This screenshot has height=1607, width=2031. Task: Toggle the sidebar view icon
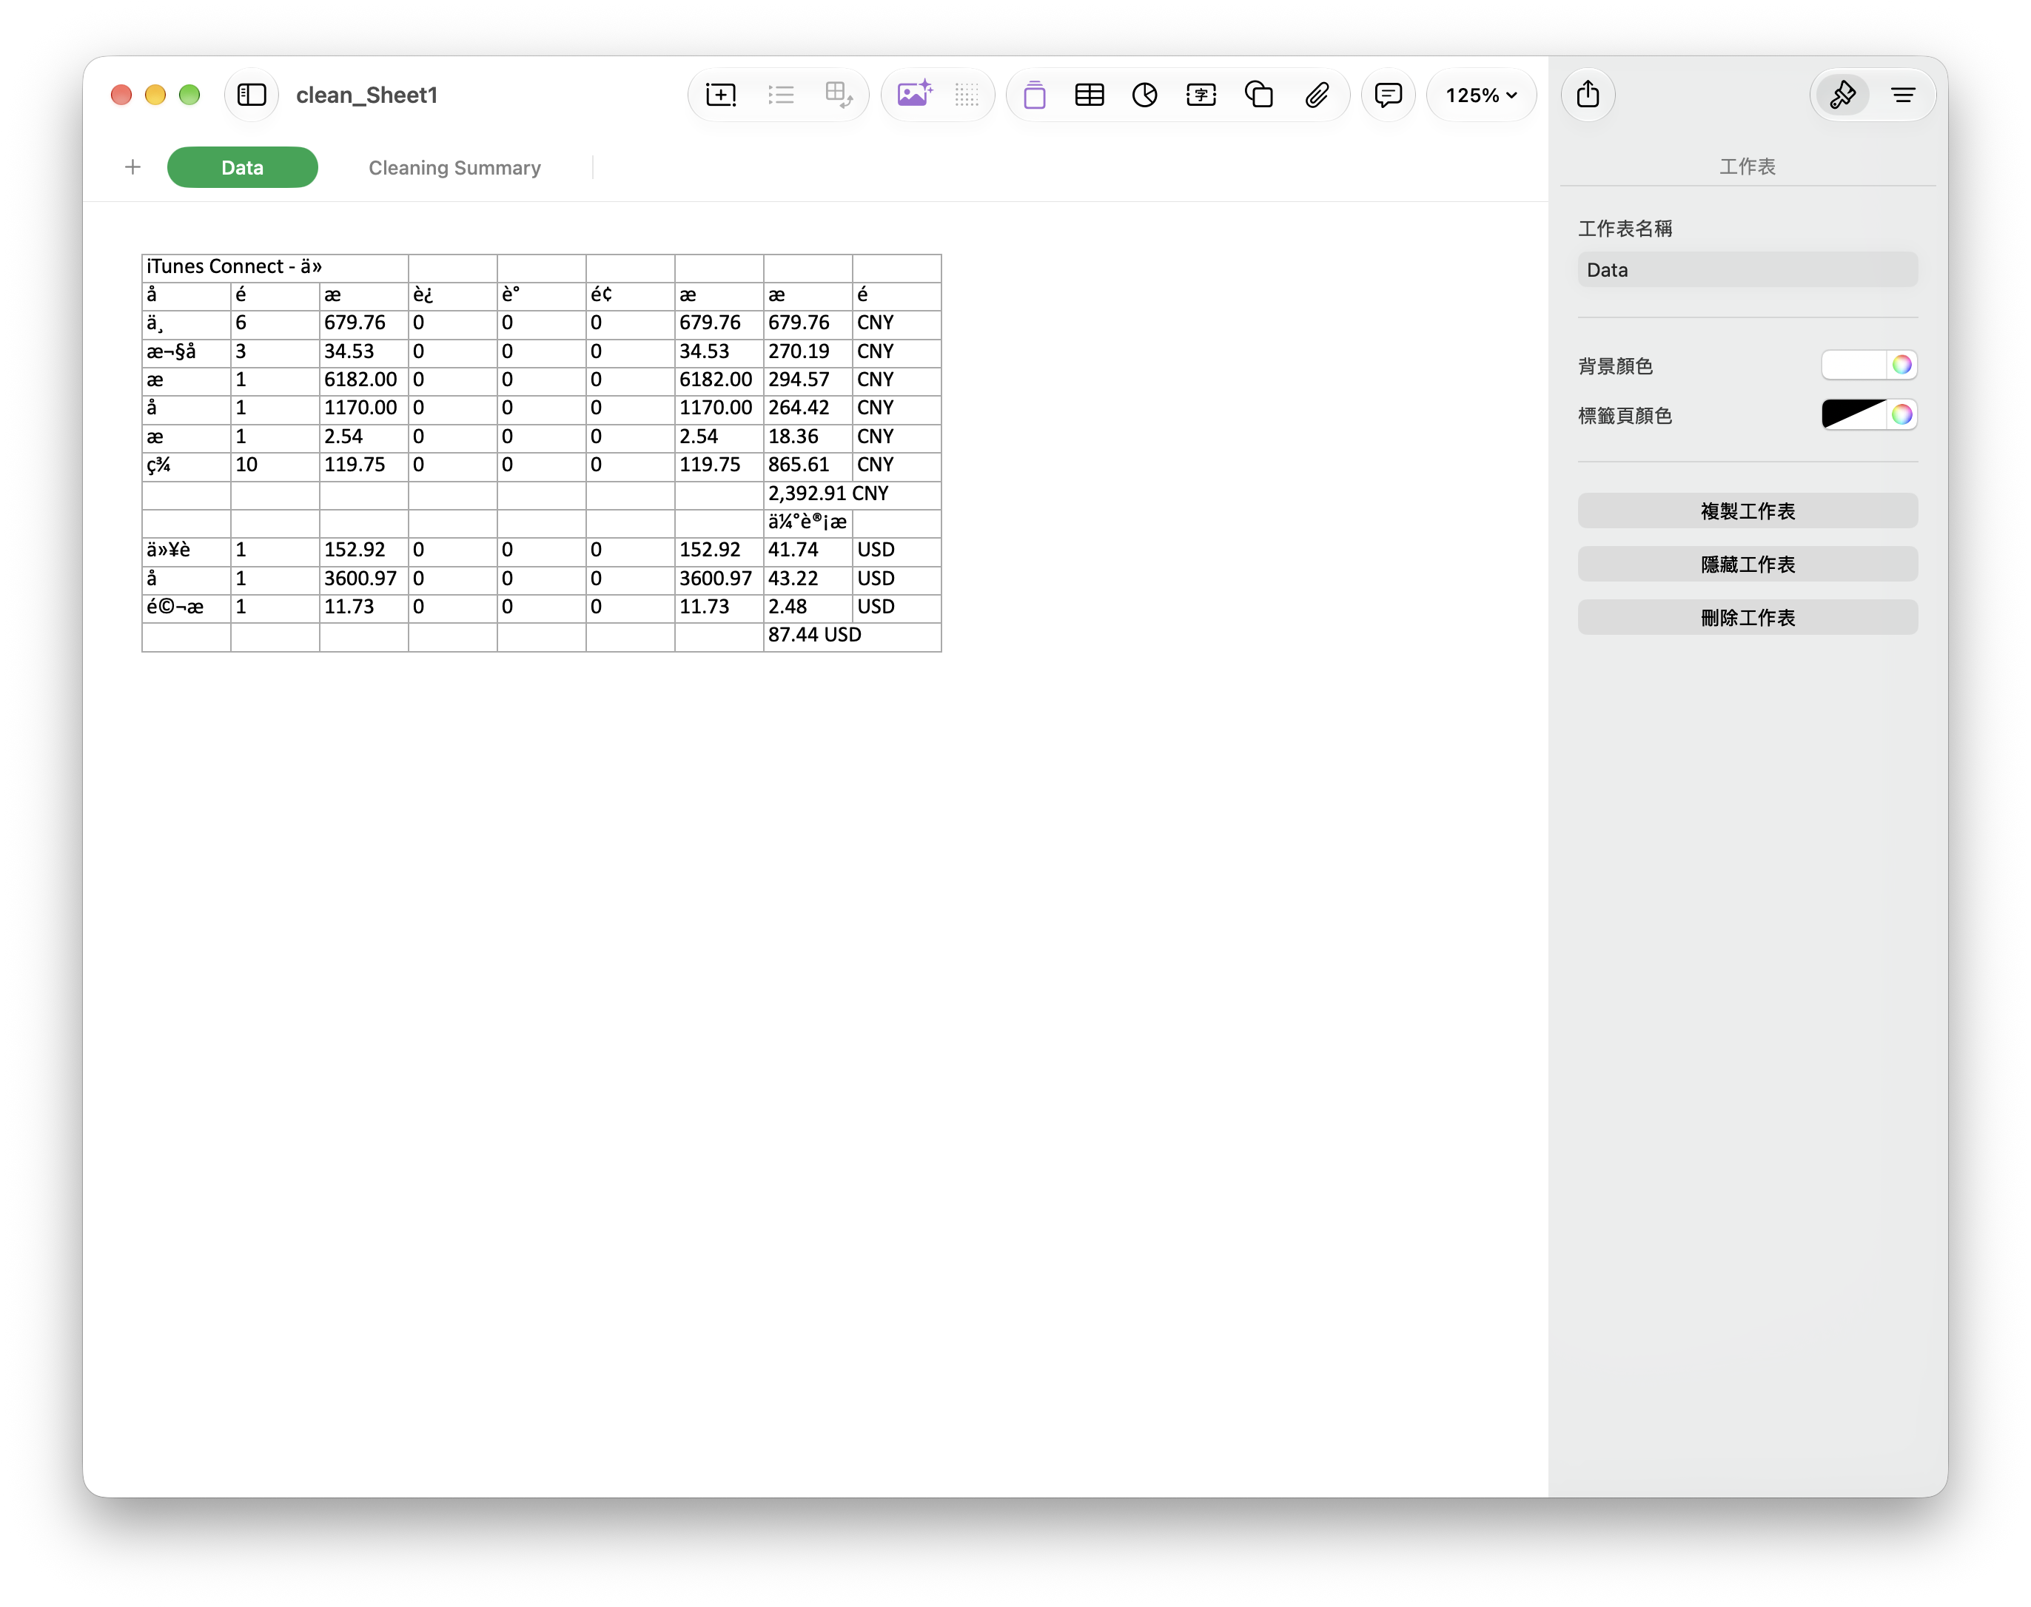(x=252, y=95)
